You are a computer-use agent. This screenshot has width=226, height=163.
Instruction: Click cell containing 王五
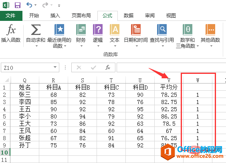pos(25,109)
